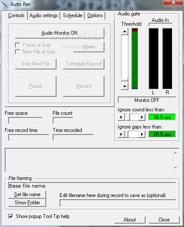Open the Audio settings tab
The width and height of the screenshot is (184, 227).
44,15
